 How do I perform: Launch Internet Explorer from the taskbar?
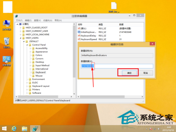(x=14, y=129)
